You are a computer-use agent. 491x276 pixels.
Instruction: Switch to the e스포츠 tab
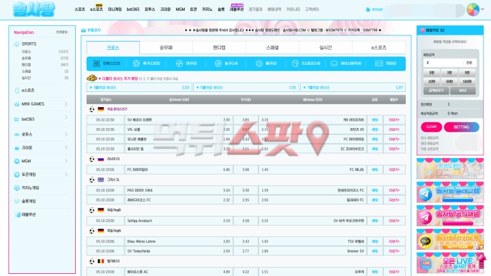[378, 48]
